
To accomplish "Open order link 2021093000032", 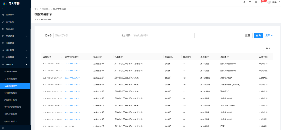I will tap(72, 98).
